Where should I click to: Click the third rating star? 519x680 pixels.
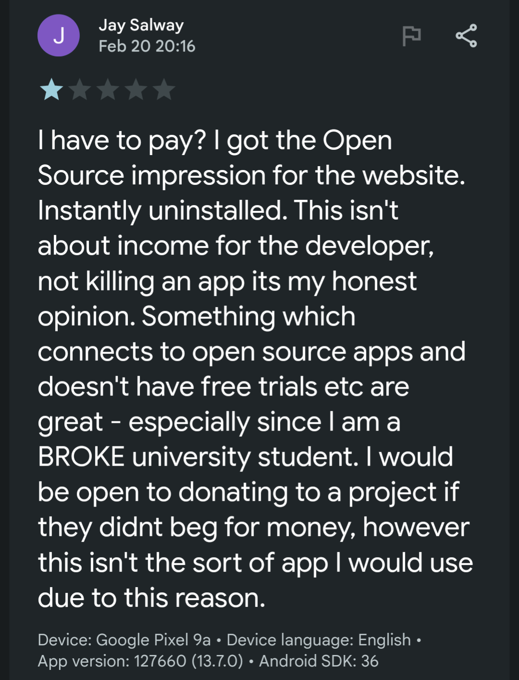click(x=108, y=90)
